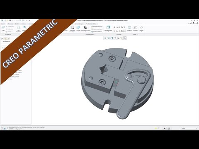Undo the last action in quick access toolbar
The width and height of the screenshot is (199, 149).
13,20
